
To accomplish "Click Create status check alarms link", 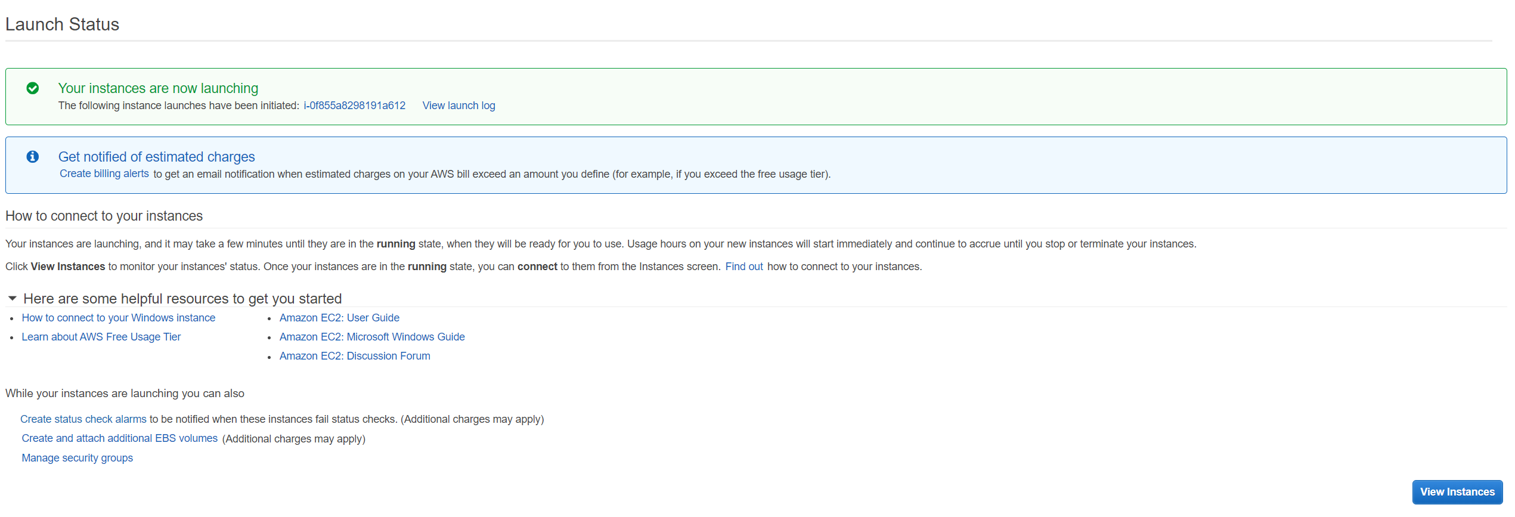I will 83,419.
